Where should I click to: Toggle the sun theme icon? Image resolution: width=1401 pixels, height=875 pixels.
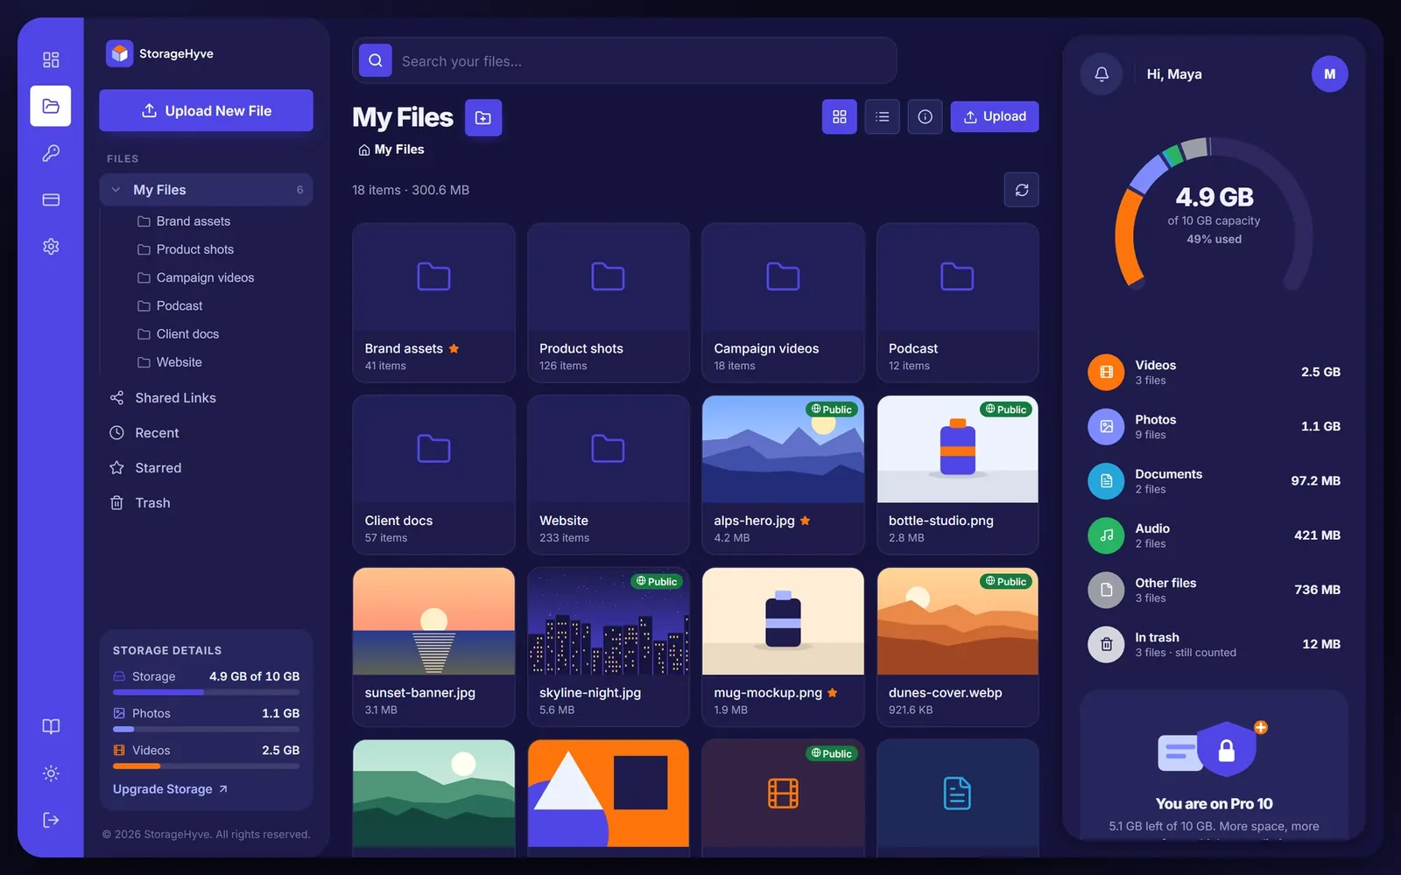click(x=51, y=773)
